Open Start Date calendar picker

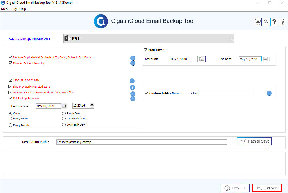click(201, 59)
